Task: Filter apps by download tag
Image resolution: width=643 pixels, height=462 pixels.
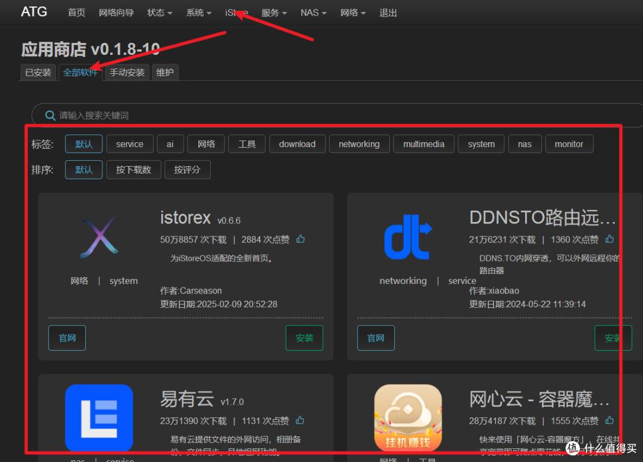Action: [297, 144]
